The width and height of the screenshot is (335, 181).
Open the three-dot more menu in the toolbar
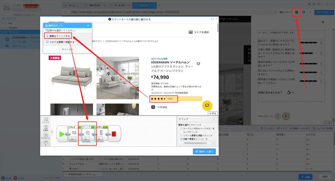(310, 13)
